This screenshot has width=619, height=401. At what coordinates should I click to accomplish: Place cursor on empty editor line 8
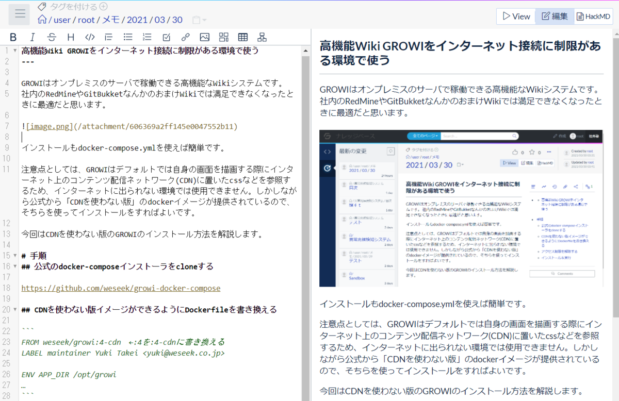(161, 137)
